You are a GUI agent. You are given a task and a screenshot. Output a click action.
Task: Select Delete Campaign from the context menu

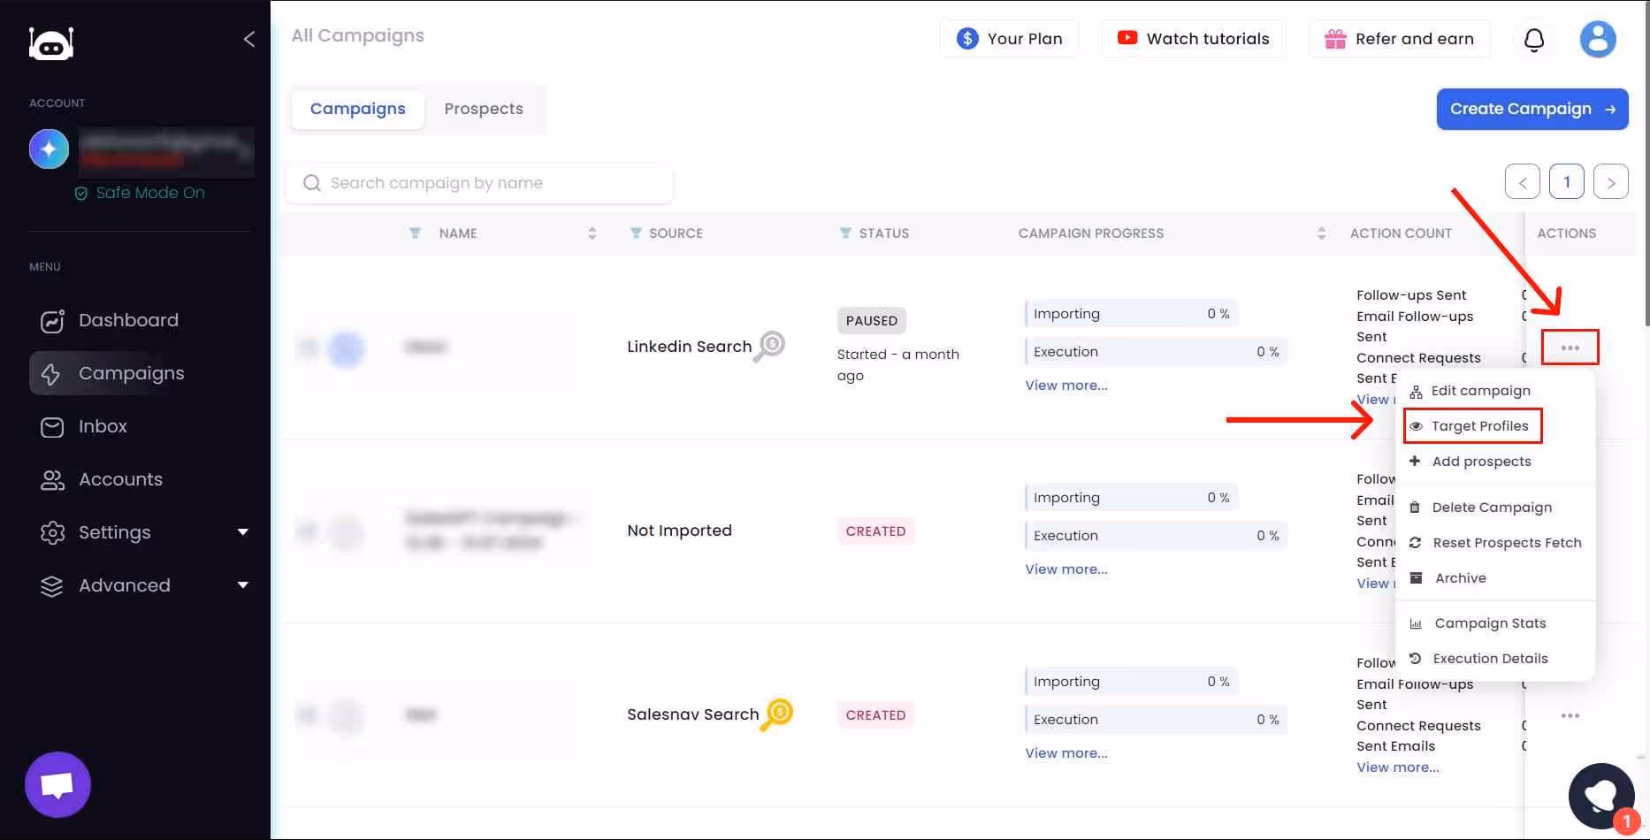click(1492, 507)
